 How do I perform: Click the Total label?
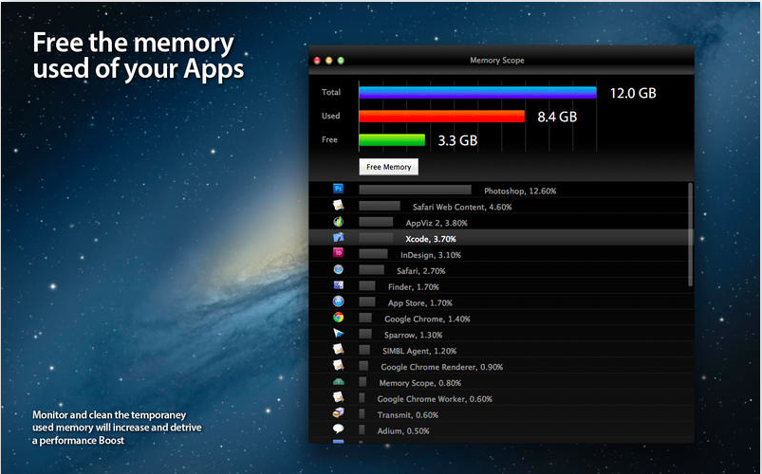[x=331, y=92]
